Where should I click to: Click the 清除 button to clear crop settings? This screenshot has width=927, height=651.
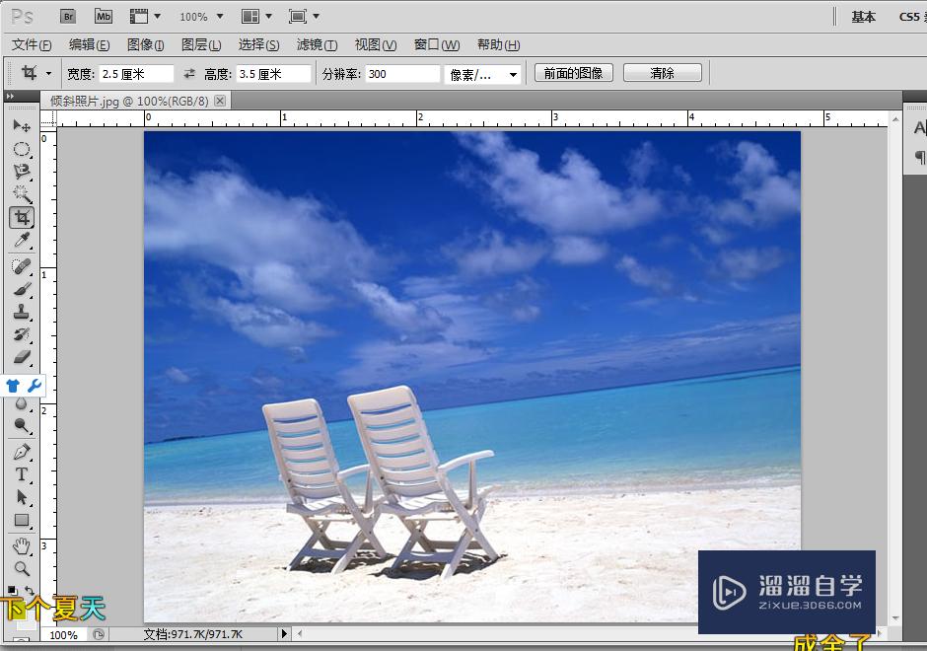(662, 72)
